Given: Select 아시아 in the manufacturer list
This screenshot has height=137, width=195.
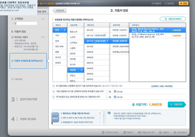Looking at the screenshot, I should 60,57.
